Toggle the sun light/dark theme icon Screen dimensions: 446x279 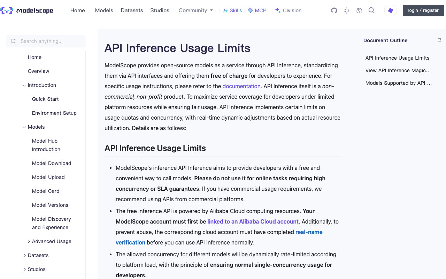click(347, 10)
